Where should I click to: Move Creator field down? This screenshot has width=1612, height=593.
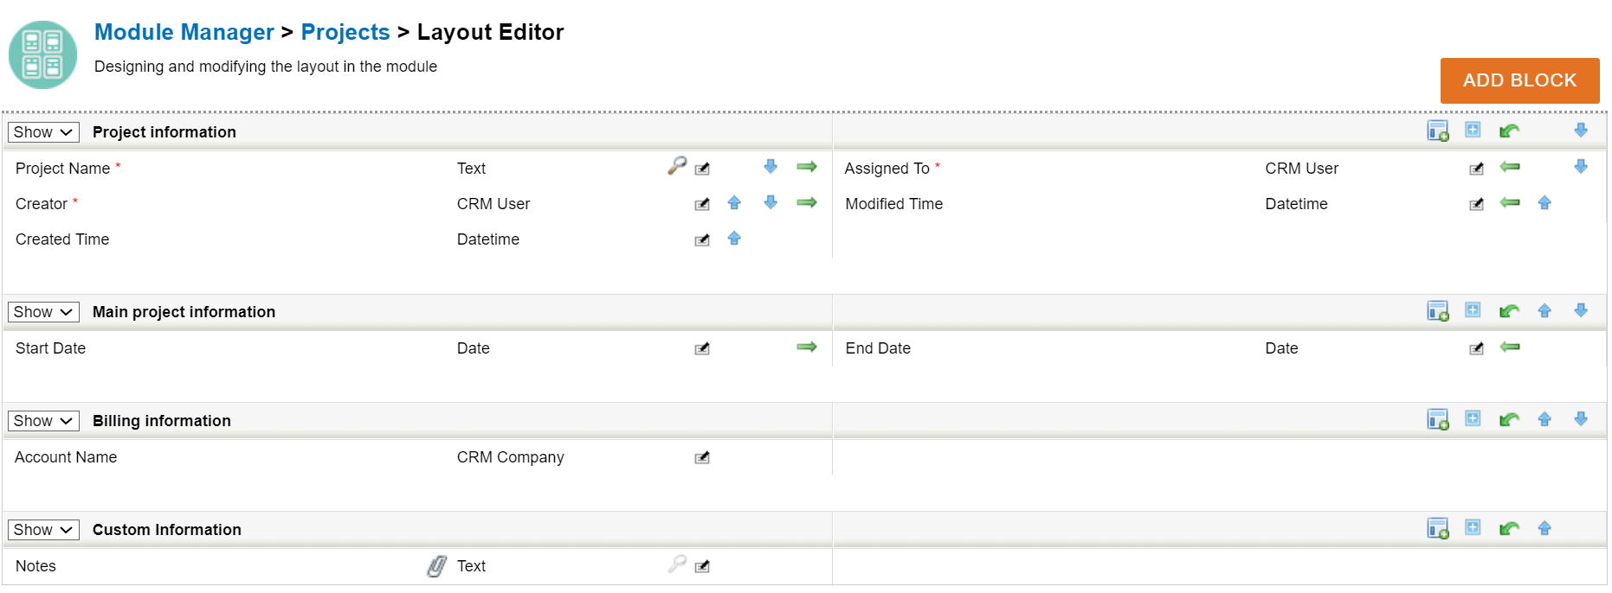coord(771,202)
